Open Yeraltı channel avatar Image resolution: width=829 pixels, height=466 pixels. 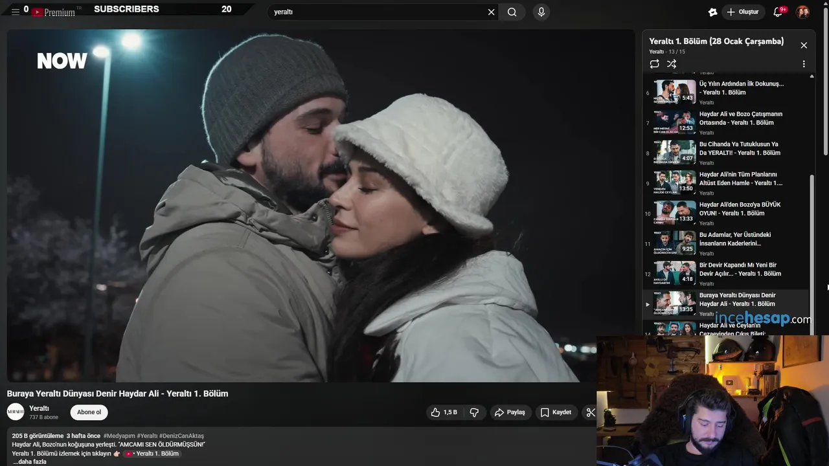(16, 412)
